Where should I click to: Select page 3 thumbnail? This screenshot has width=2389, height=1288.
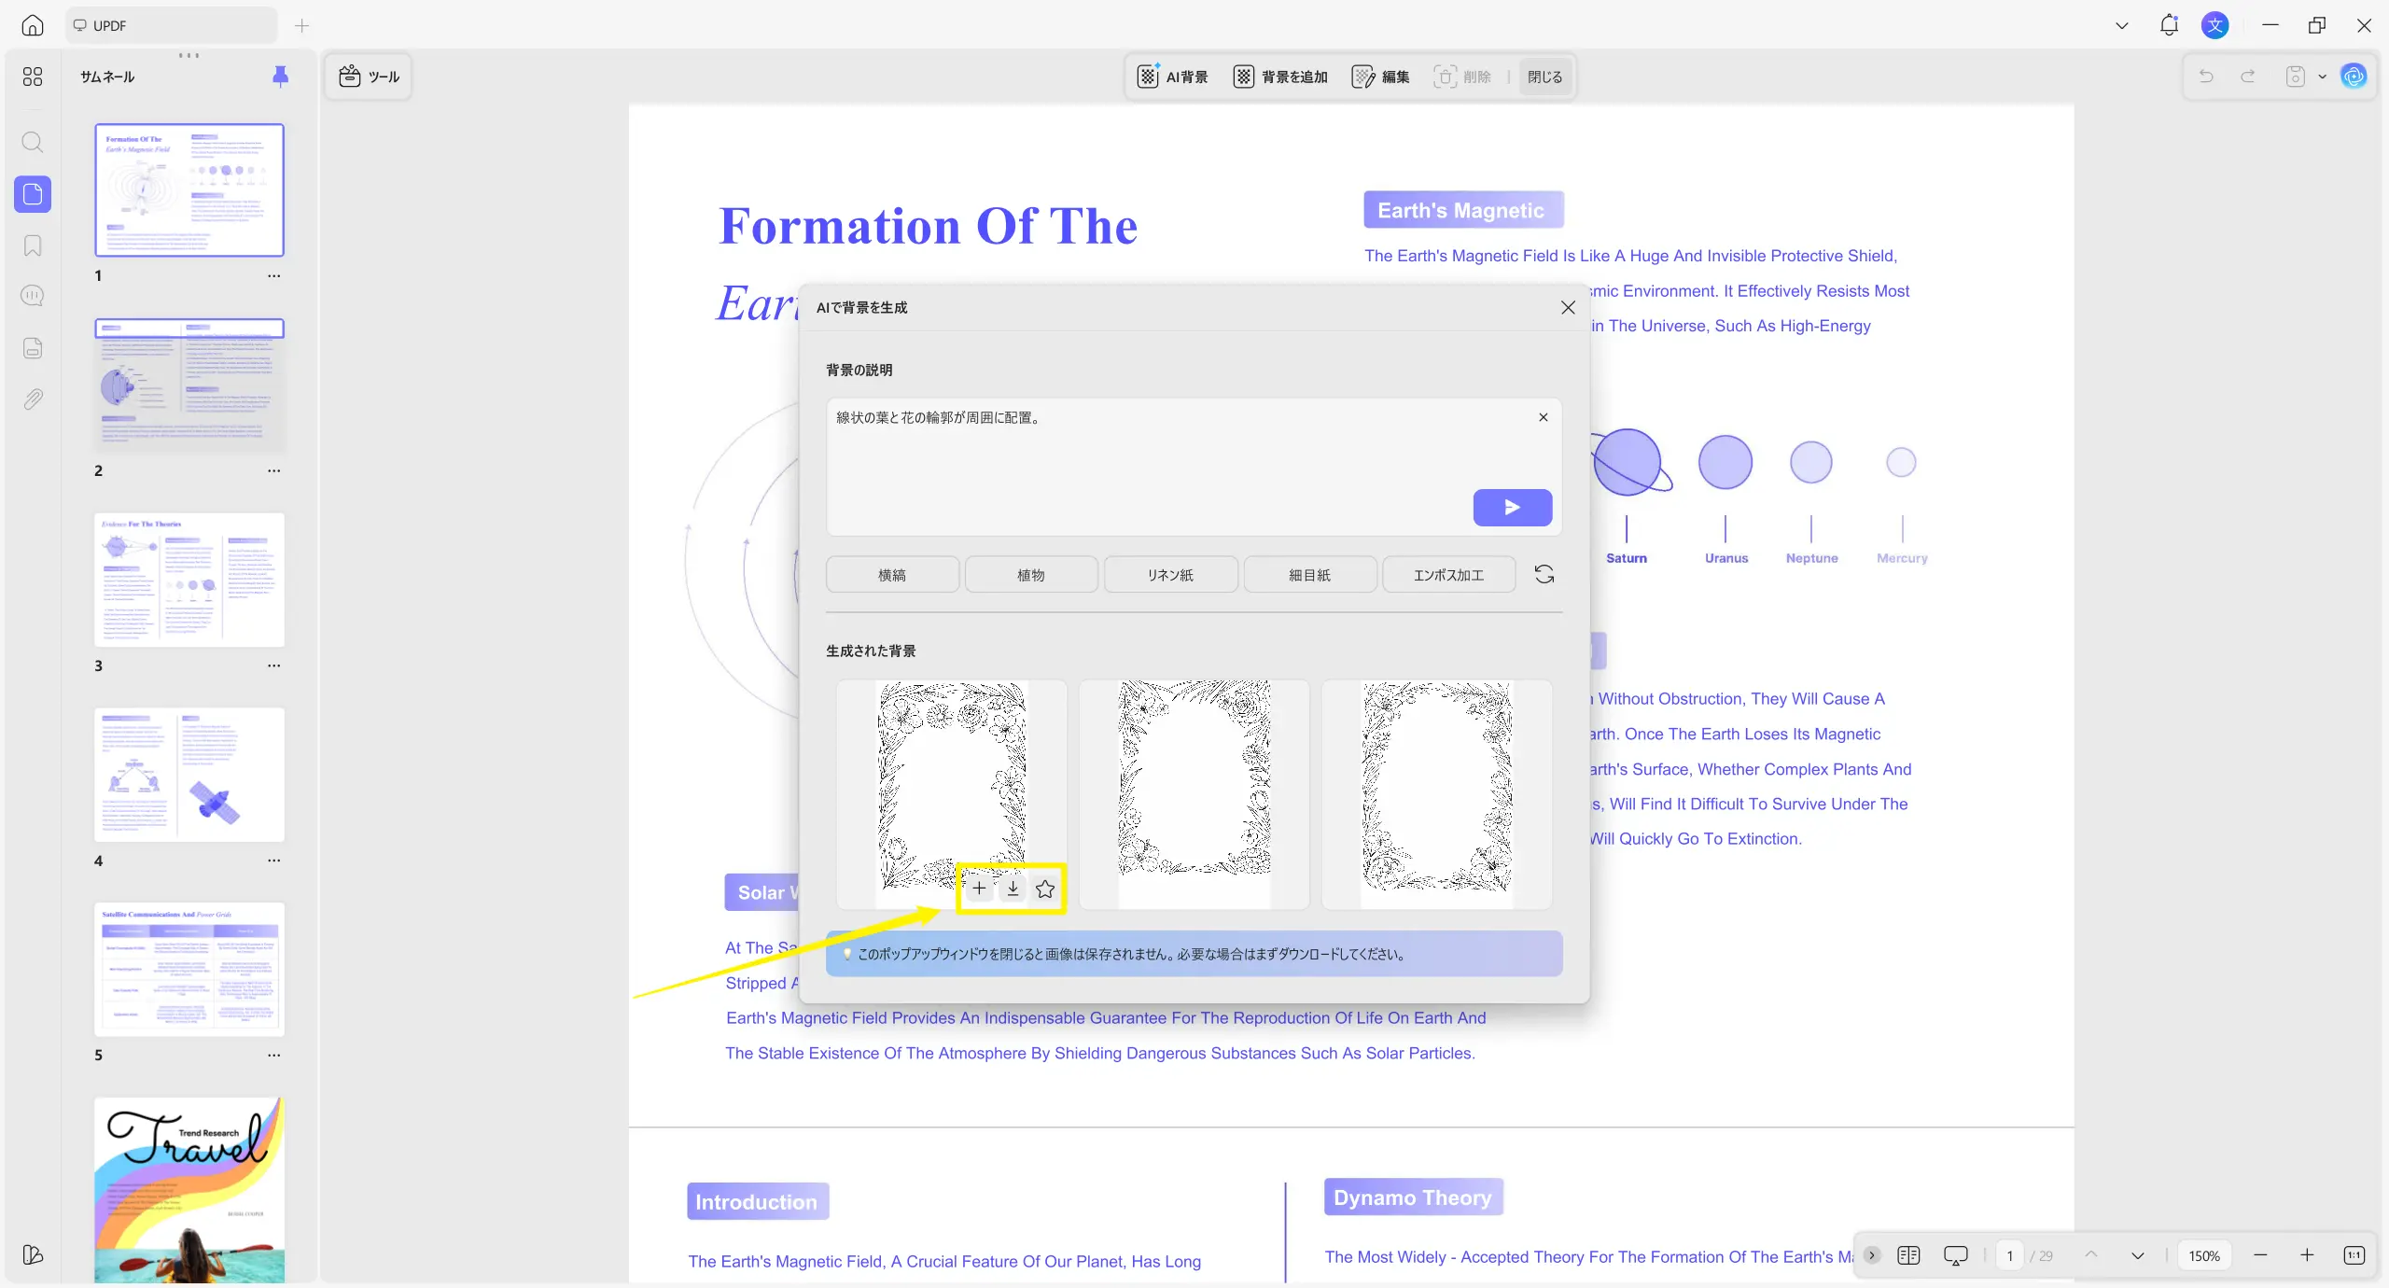click(189, 579)
